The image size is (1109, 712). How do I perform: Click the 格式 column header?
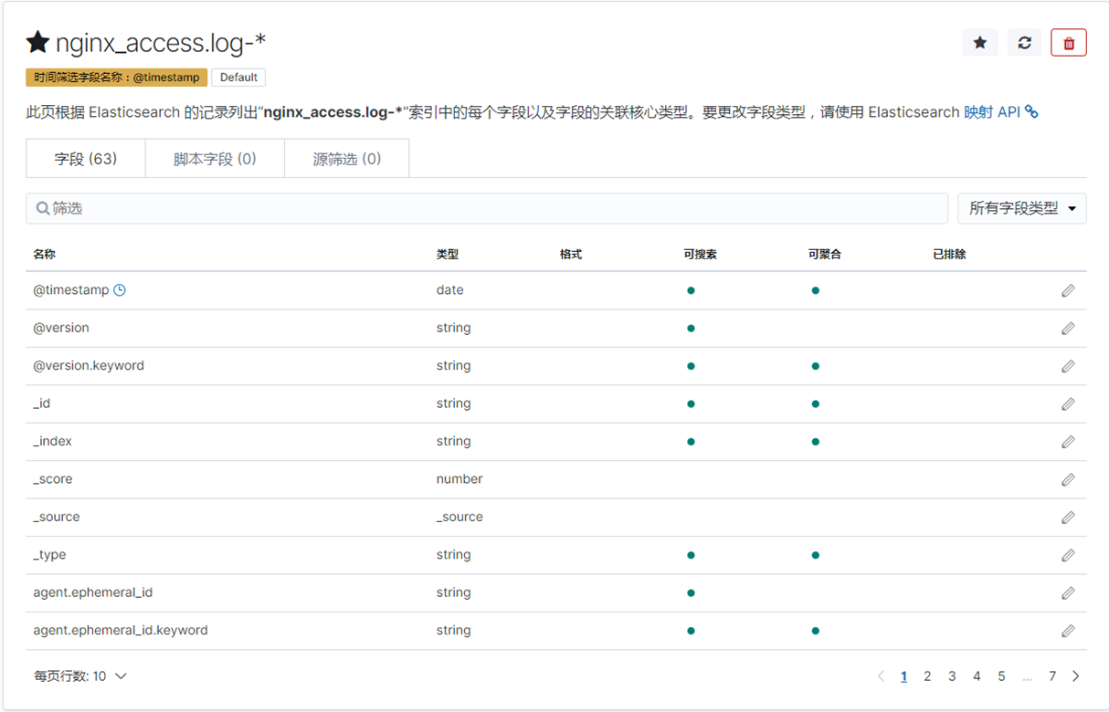571,255
